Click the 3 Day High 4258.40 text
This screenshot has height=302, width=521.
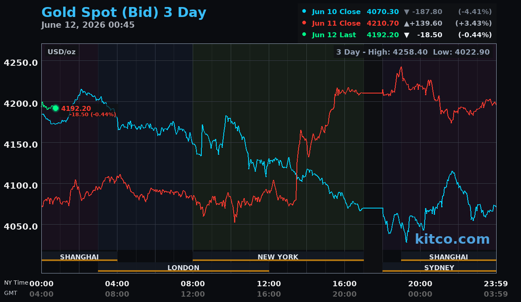tap(382, 52)
